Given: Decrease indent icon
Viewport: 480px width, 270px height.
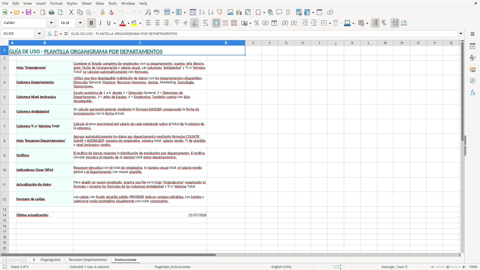Looking at the screenshot, I should pyautogui.click(x=314, y=23).
